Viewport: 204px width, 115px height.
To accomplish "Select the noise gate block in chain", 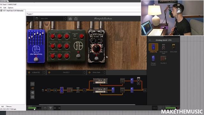I will [x=78, y=90].
